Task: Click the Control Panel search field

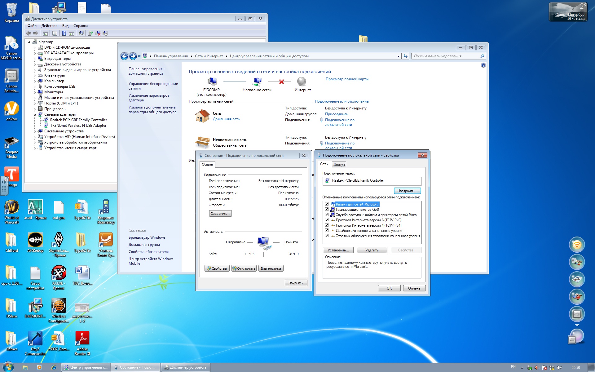Action: point(446,56)
